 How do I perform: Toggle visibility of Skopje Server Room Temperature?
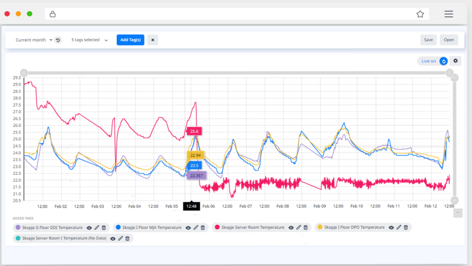[x=291, y=227]
